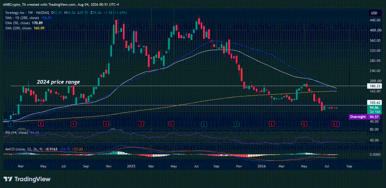Click teal earnings marker between Jul and Sep 2025
Screen dimensions: 386x188
(204, 123)
